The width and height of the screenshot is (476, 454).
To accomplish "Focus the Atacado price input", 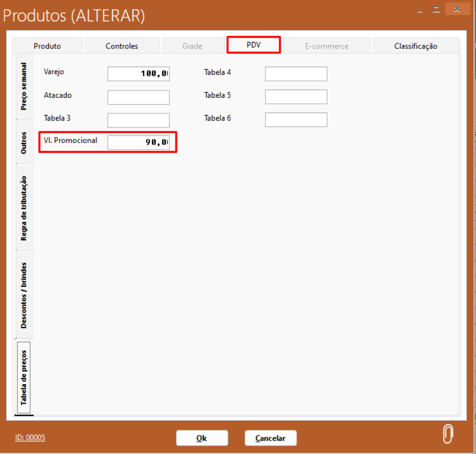I will tap(138, 97).
